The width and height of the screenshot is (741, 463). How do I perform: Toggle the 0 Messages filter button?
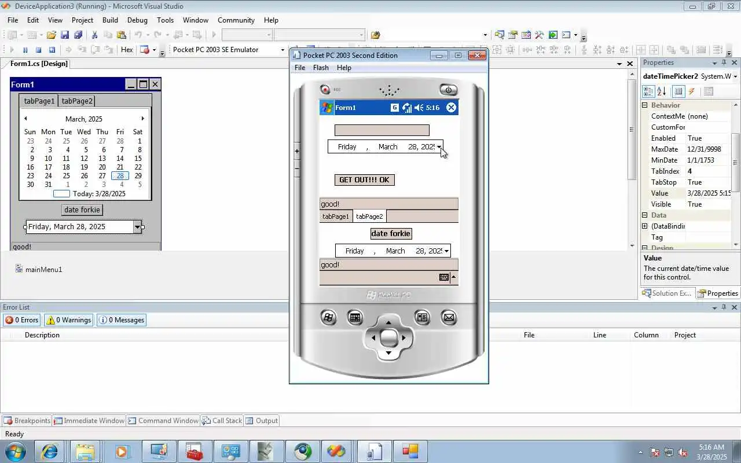click(122, 320)
